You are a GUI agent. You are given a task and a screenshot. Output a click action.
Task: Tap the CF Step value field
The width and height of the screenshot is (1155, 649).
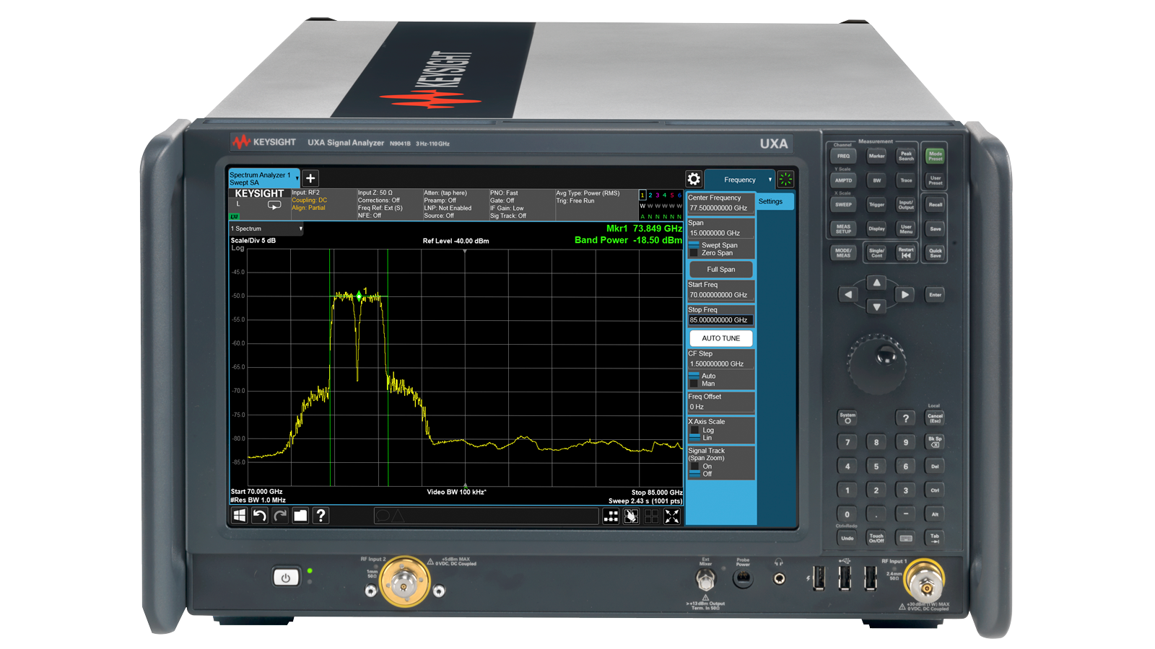(720, 364)
